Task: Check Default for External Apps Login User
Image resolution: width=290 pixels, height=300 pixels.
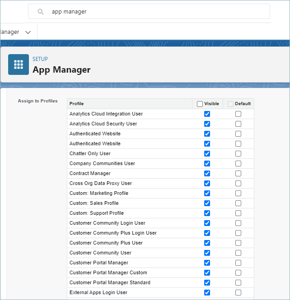Action: [x=239, y=292]
